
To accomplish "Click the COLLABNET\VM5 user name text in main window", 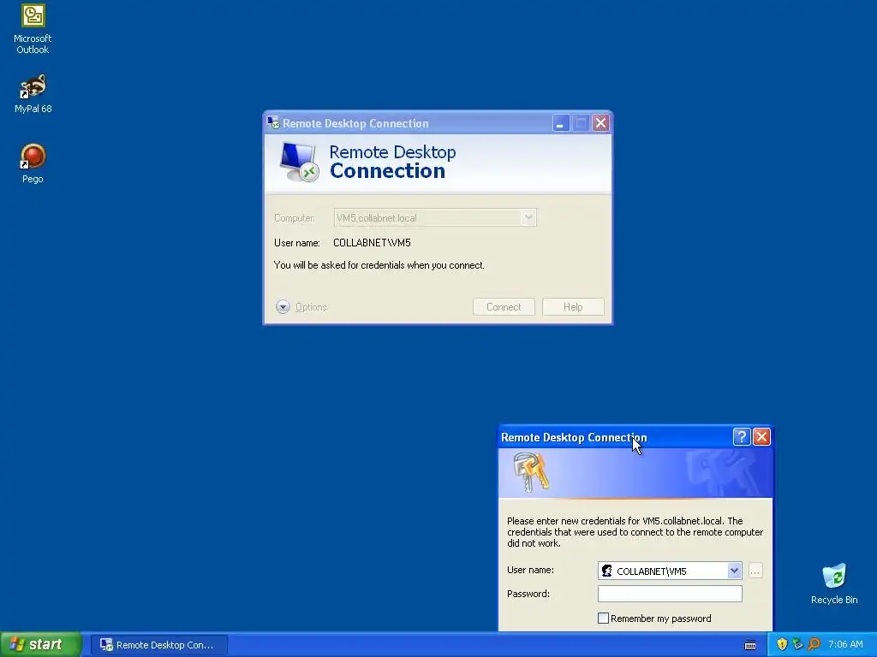I will coord(372,242).
